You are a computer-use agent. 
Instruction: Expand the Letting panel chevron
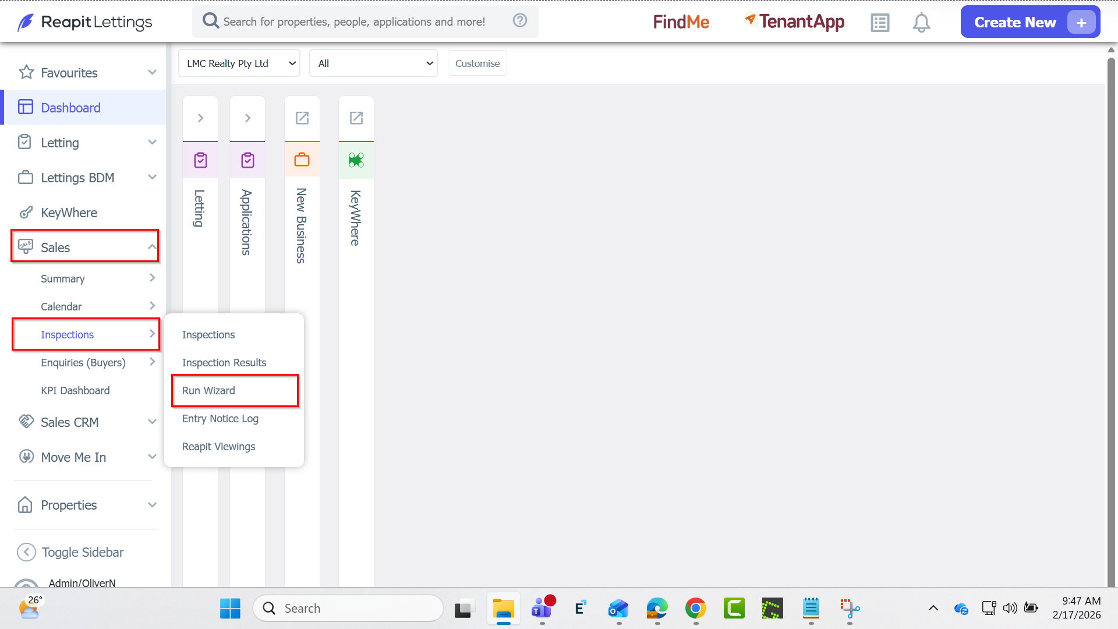[x=200, y=118]
